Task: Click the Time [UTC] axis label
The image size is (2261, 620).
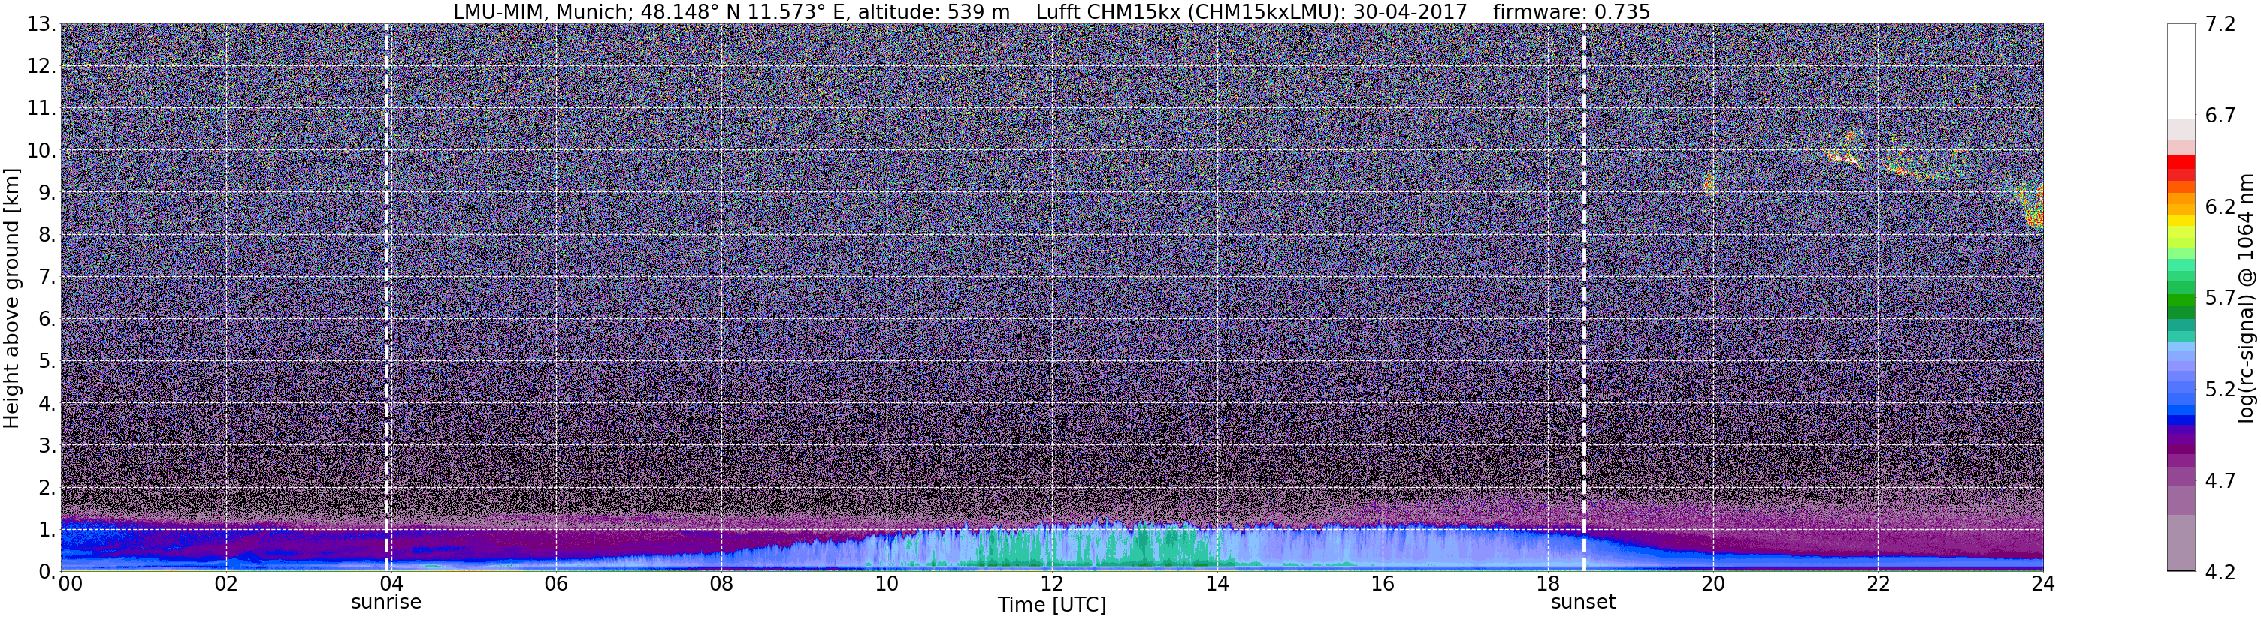Action: coord(1051,605)
